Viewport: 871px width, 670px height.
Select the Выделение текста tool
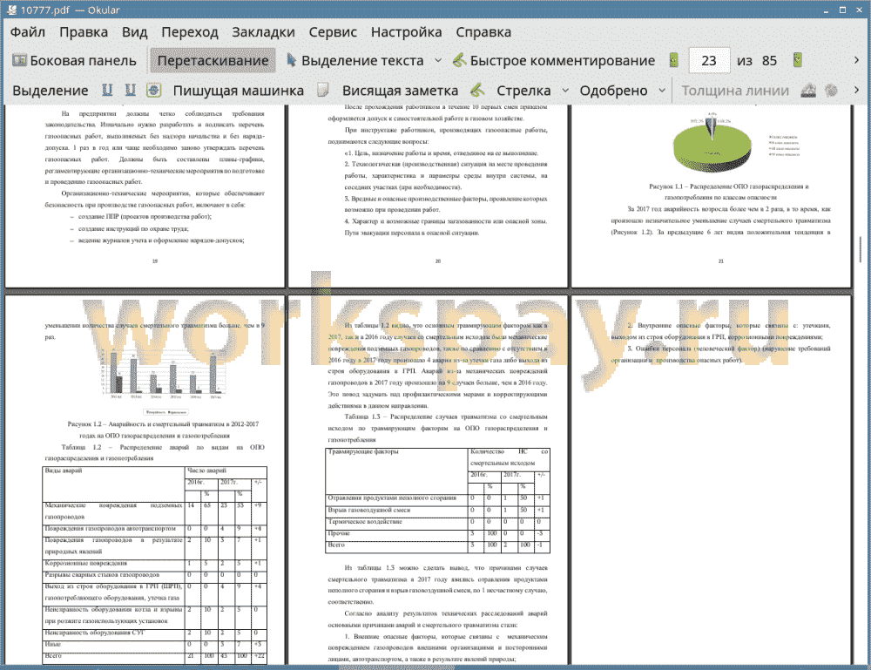click(355, 61)
